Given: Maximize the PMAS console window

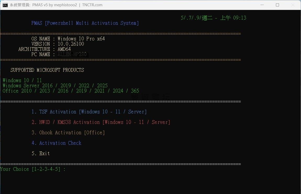Looking at the screenshot, I should pyautogui.click(x=277, y=5).
